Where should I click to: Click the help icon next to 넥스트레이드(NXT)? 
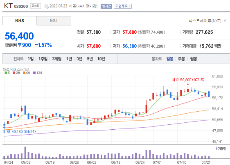coord(224,21)
